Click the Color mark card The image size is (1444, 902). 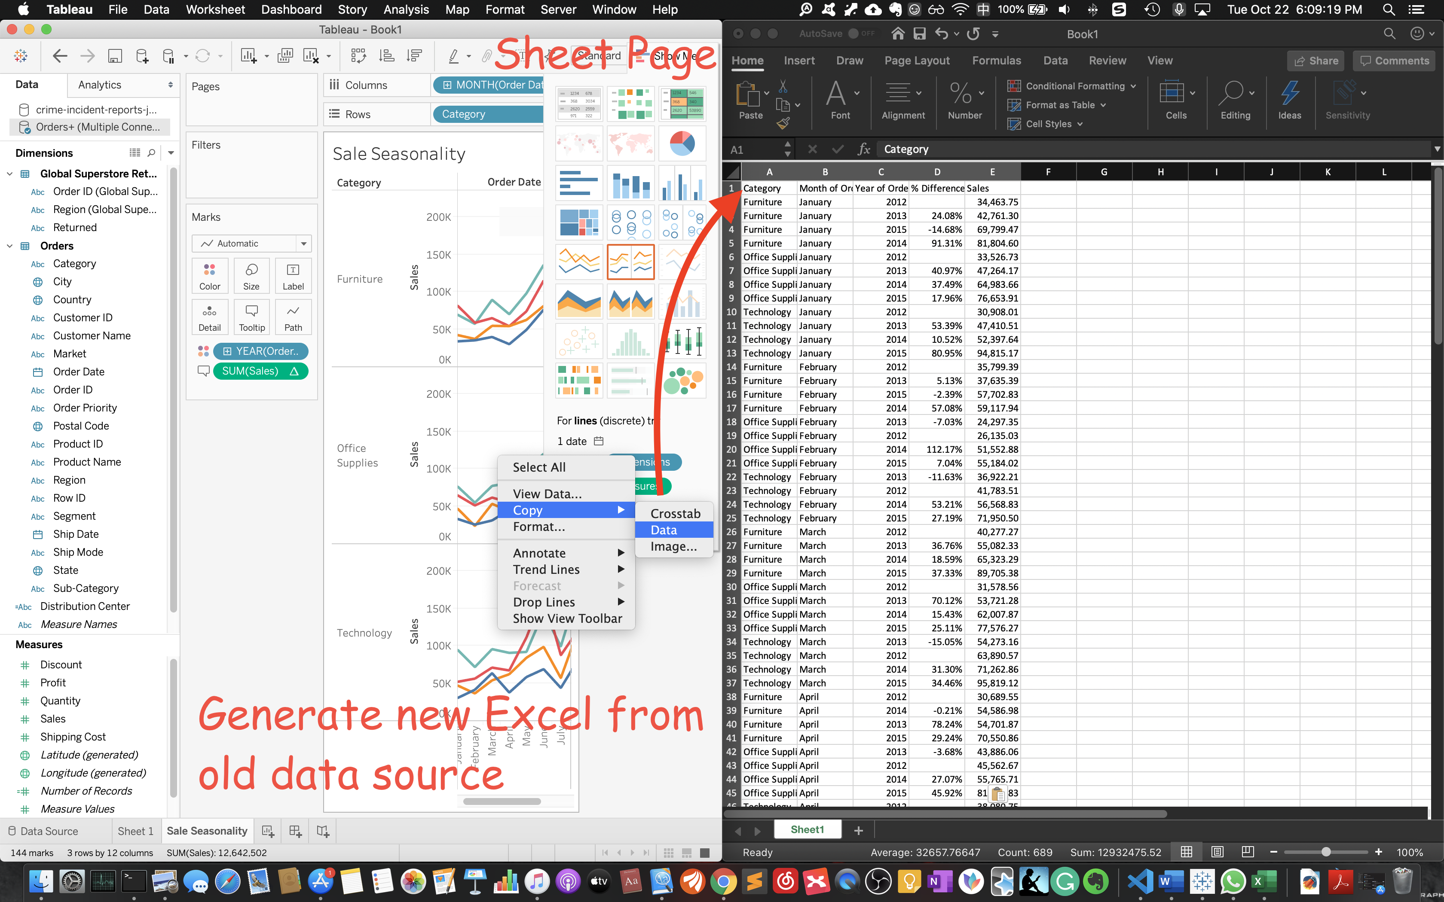coord(209,276)
